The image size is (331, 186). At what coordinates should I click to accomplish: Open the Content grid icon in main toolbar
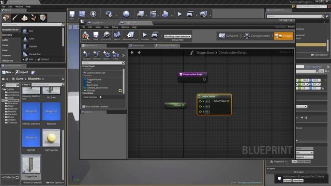tap(82, 14)
